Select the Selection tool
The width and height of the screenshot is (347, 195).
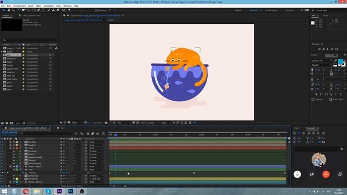click(x=4, y=10)
